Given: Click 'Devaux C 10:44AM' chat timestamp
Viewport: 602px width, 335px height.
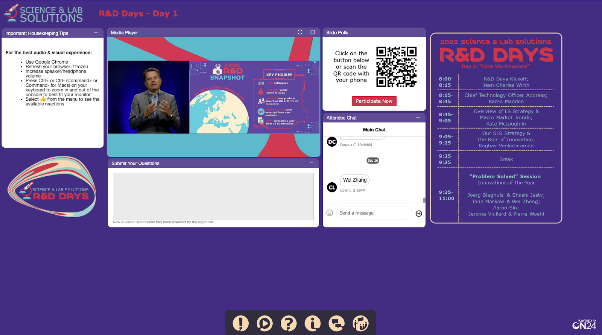Looking at the screenshot, I should click(x=356, y=145).
